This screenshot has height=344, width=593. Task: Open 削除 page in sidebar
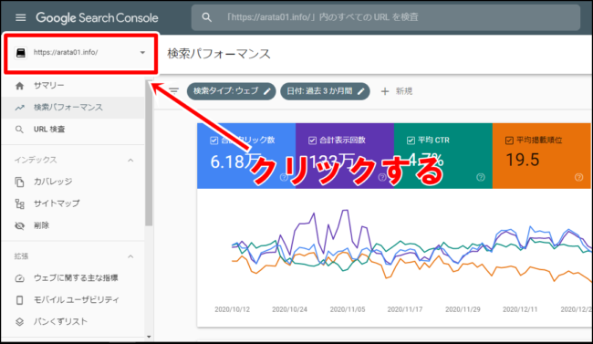click(73, 225)
